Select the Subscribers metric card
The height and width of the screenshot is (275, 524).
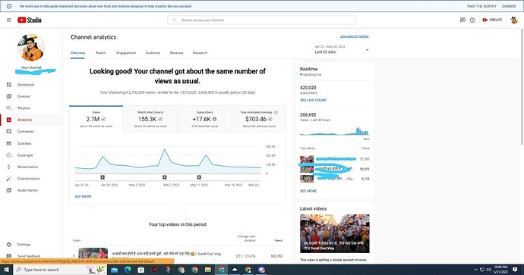[204, 120]
